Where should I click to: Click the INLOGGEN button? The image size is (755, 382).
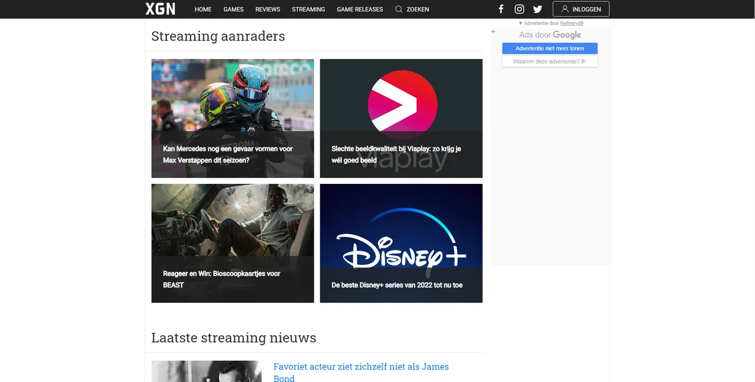581,9
